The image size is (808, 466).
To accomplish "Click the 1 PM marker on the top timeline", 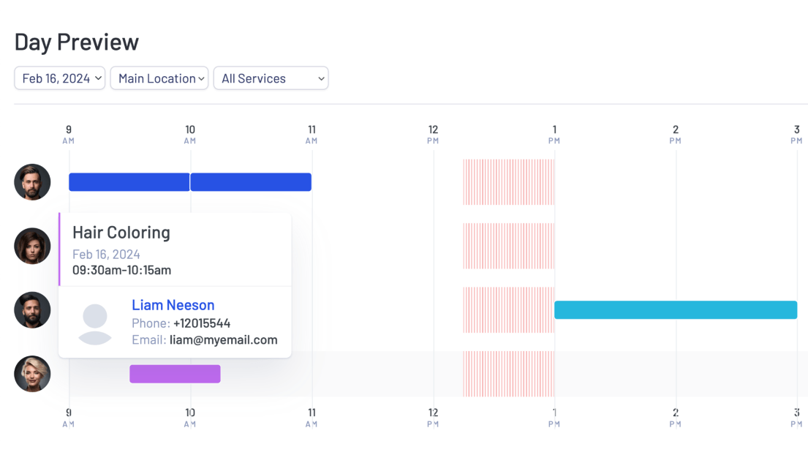I will [554, 134].
